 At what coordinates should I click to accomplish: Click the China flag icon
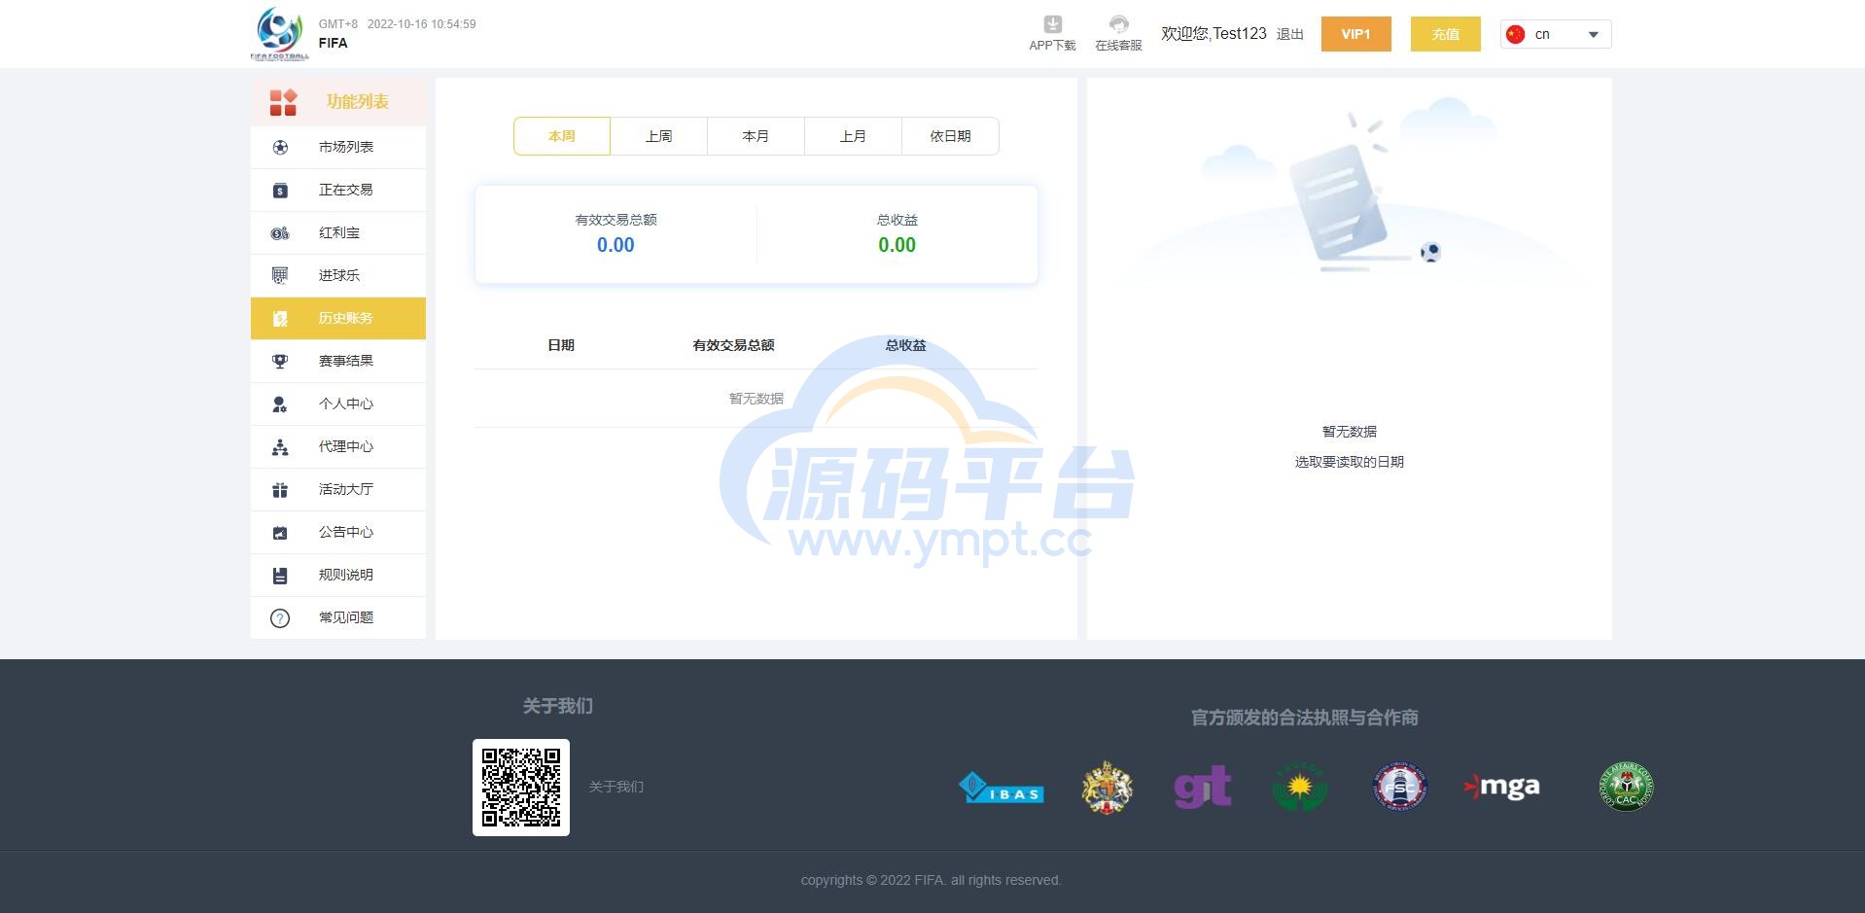pyautogui.click(x=1515, y=34)
